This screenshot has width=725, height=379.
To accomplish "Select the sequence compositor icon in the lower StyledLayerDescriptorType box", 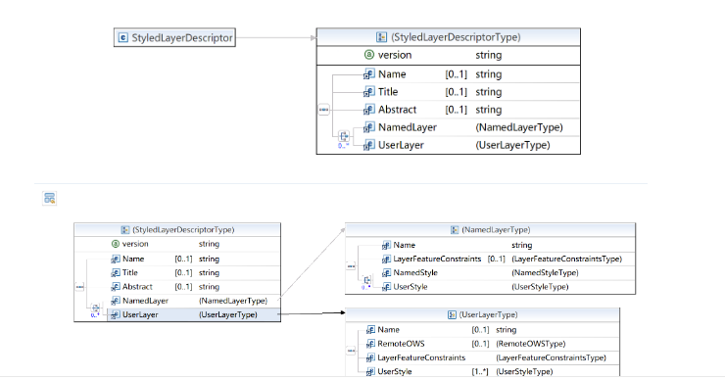I will coord(80,287).
